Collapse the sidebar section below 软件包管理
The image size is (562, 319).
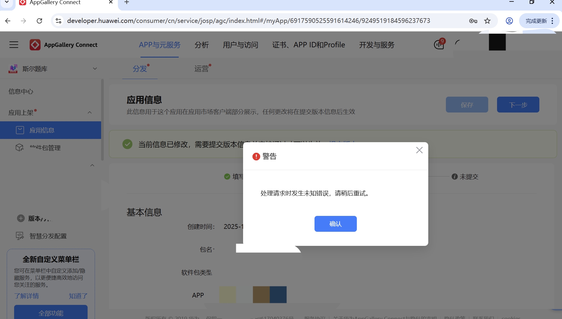92,165
